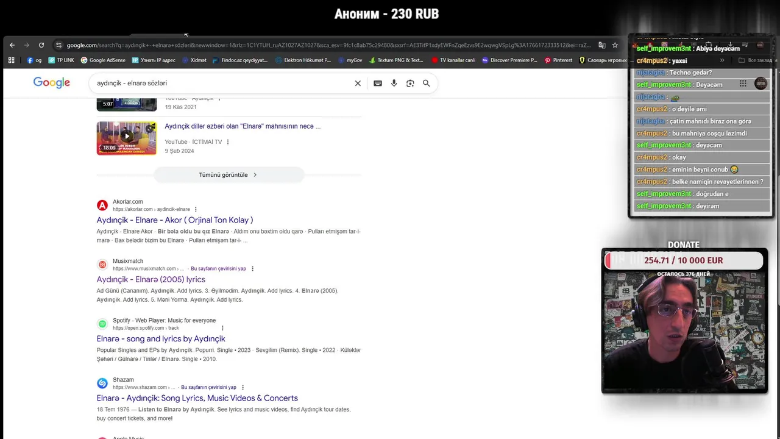Open the three-dot menu for Spotify result
Screen dimensions: 780x439
coord(222,328)
